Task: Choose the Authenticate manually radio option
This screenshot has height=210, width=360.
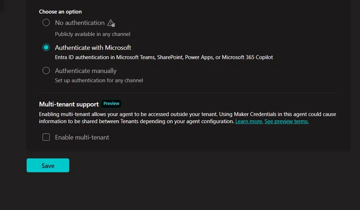Action: tap(46, 71)
